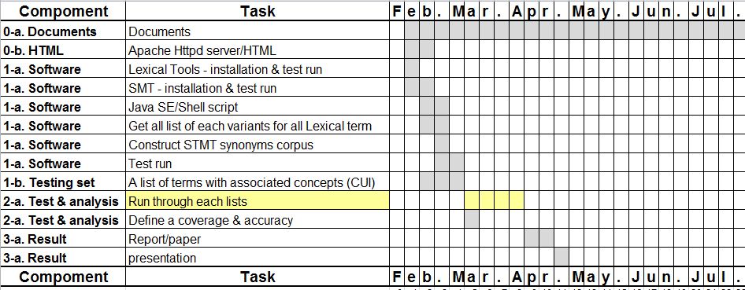Select the 'Java SE/Shell script' task cell
Screen dimensions: 745x290
click(258, 107)
